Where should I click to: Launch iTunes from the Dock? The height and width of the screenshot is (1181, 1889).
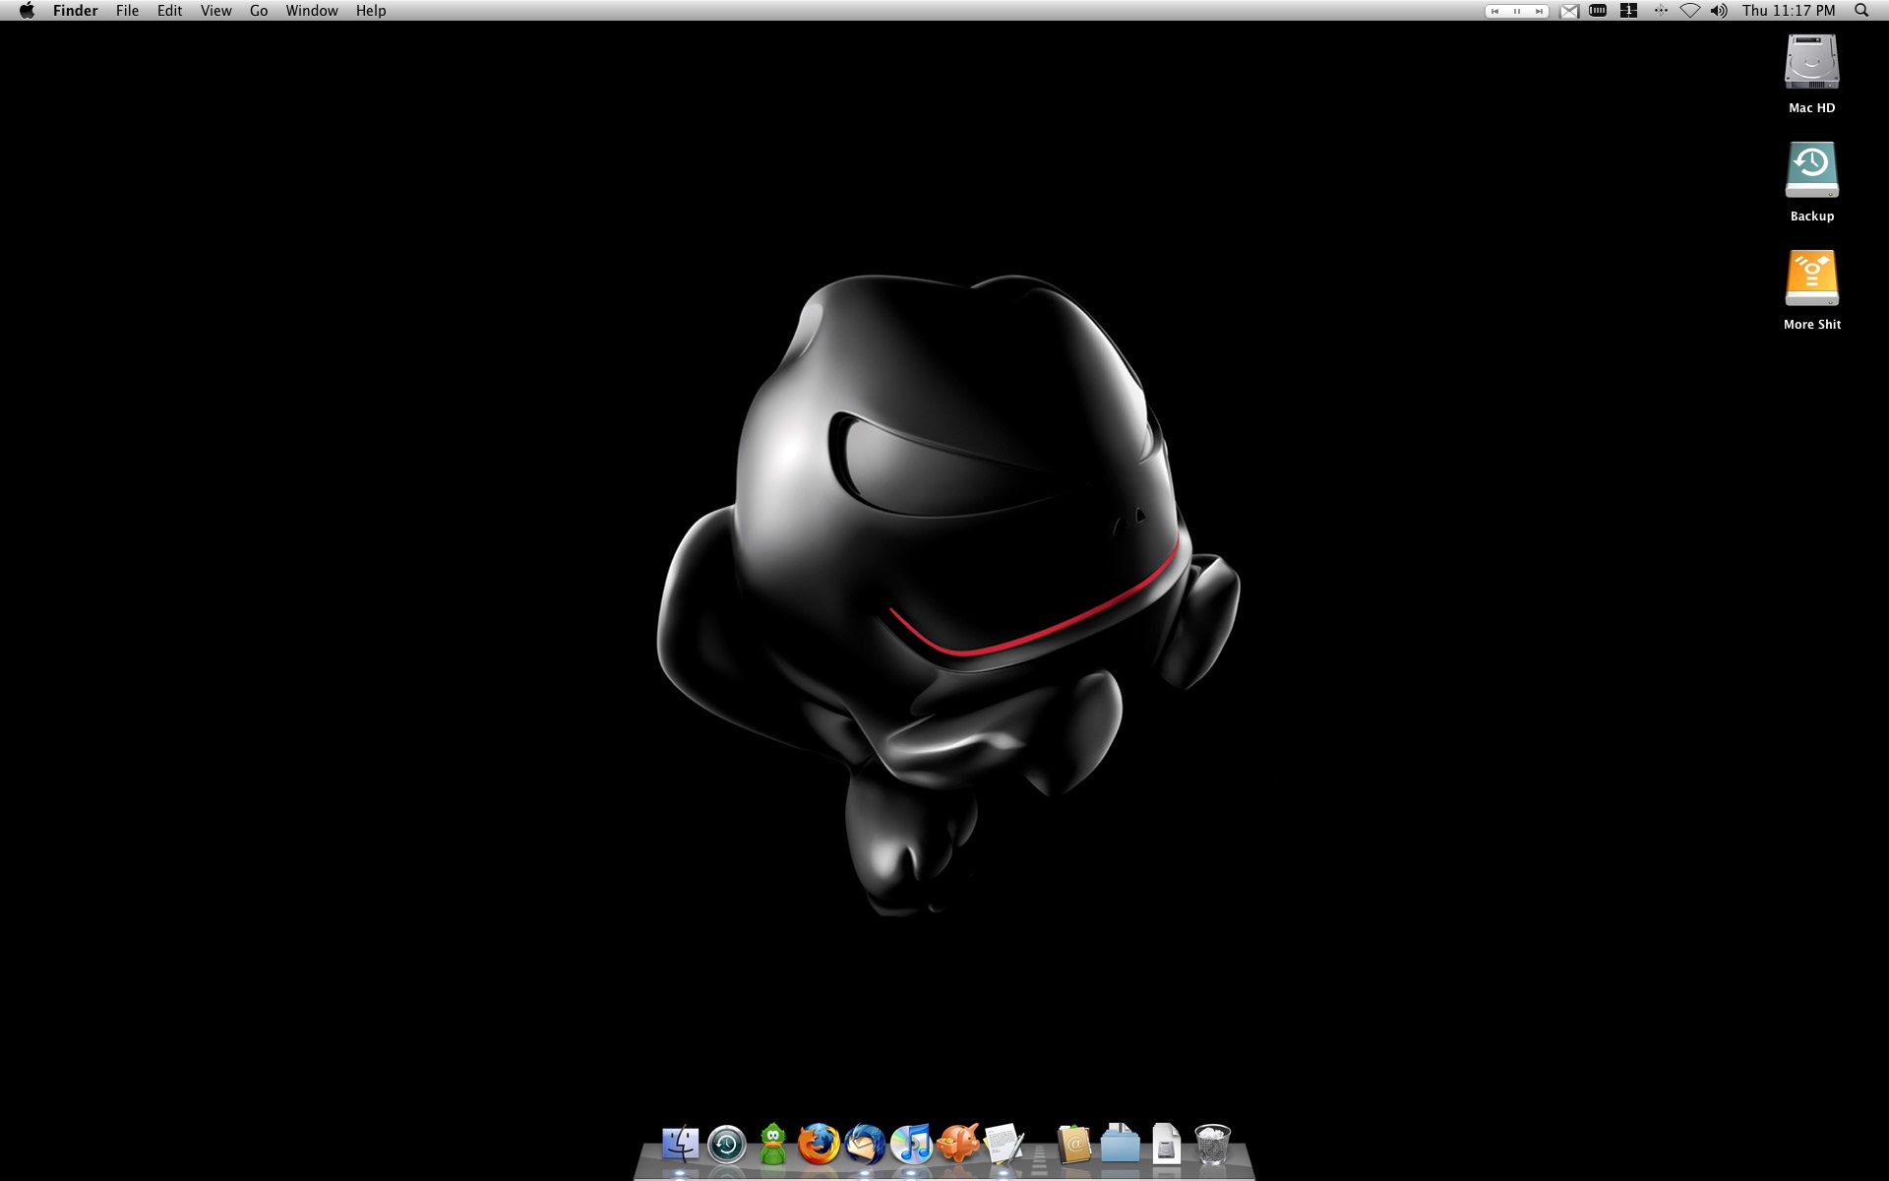[911, 1145]
